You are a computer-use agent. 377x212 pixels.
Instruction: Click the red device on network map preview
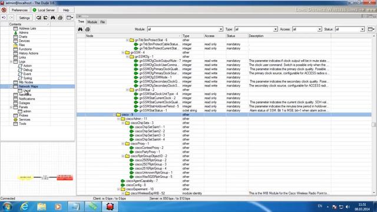65,177
